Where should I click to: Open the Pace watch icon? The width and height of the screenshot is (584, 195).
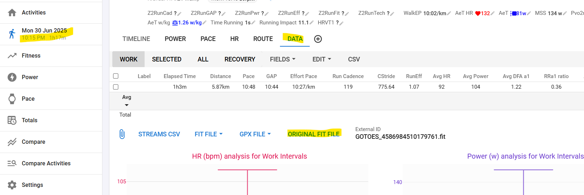tap(12, 99)
